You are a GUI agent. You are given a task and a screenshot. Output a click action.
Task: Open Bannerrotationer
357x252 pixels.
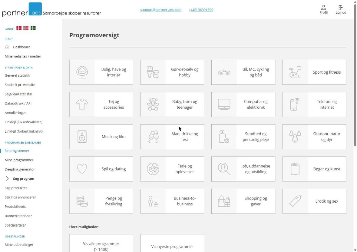pos(18,216)
